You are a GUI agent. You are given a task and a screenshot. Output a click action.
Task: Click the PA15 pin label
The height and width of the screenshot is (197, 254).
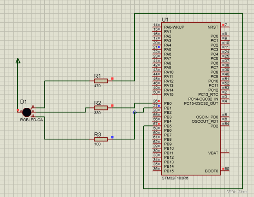(169, 94)
